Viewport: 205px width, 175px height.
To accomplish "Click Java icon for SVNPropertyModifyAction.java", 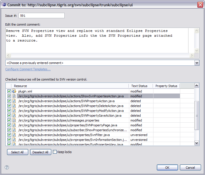I will click(14, 111).
